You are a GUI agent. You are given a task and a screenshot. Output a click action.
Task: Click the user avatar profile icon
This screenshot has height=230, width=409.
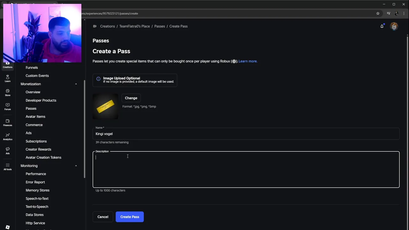point(394,26)
